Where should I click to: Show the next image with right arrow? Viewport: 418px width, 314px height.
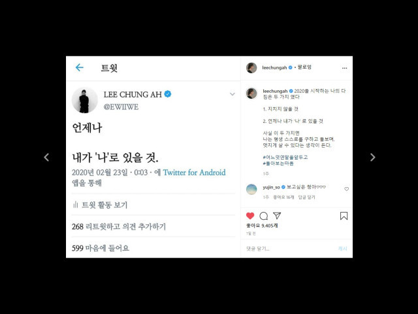373,157
